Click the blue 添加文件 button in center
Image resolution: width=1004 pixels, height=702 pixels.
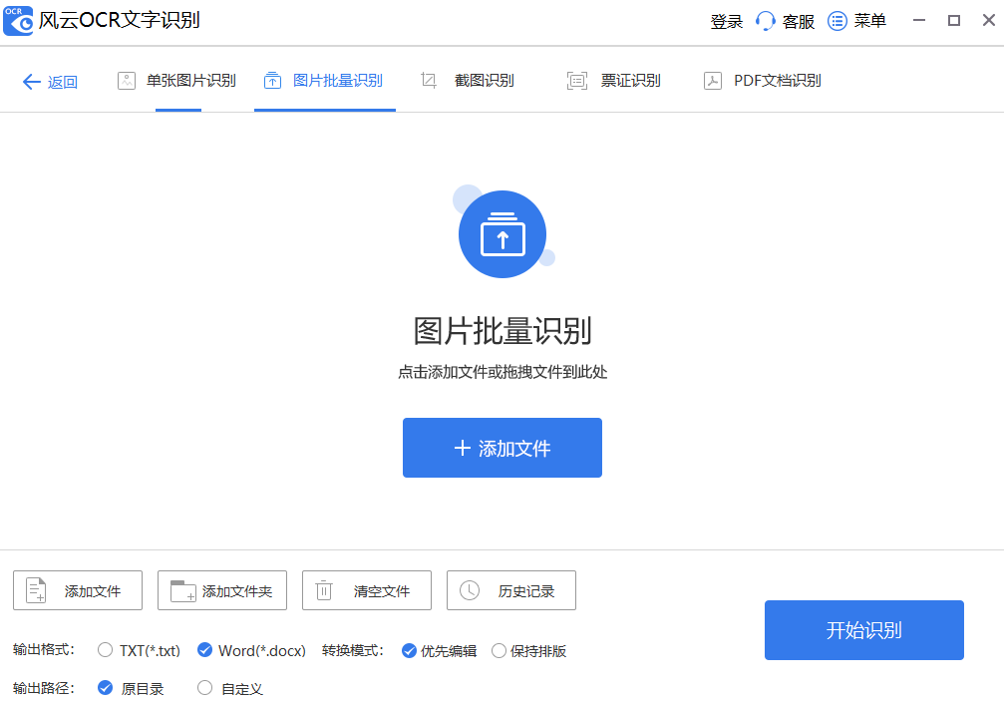502,448
